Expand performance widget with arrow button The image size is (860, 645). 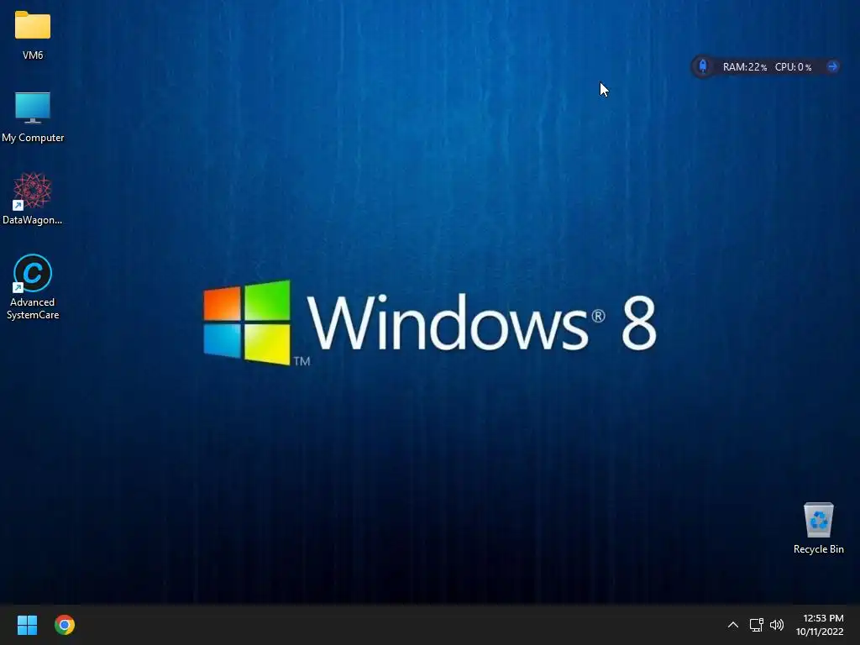[x=832, y=66]
